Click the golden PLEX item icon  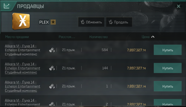[x=21, y=21]
